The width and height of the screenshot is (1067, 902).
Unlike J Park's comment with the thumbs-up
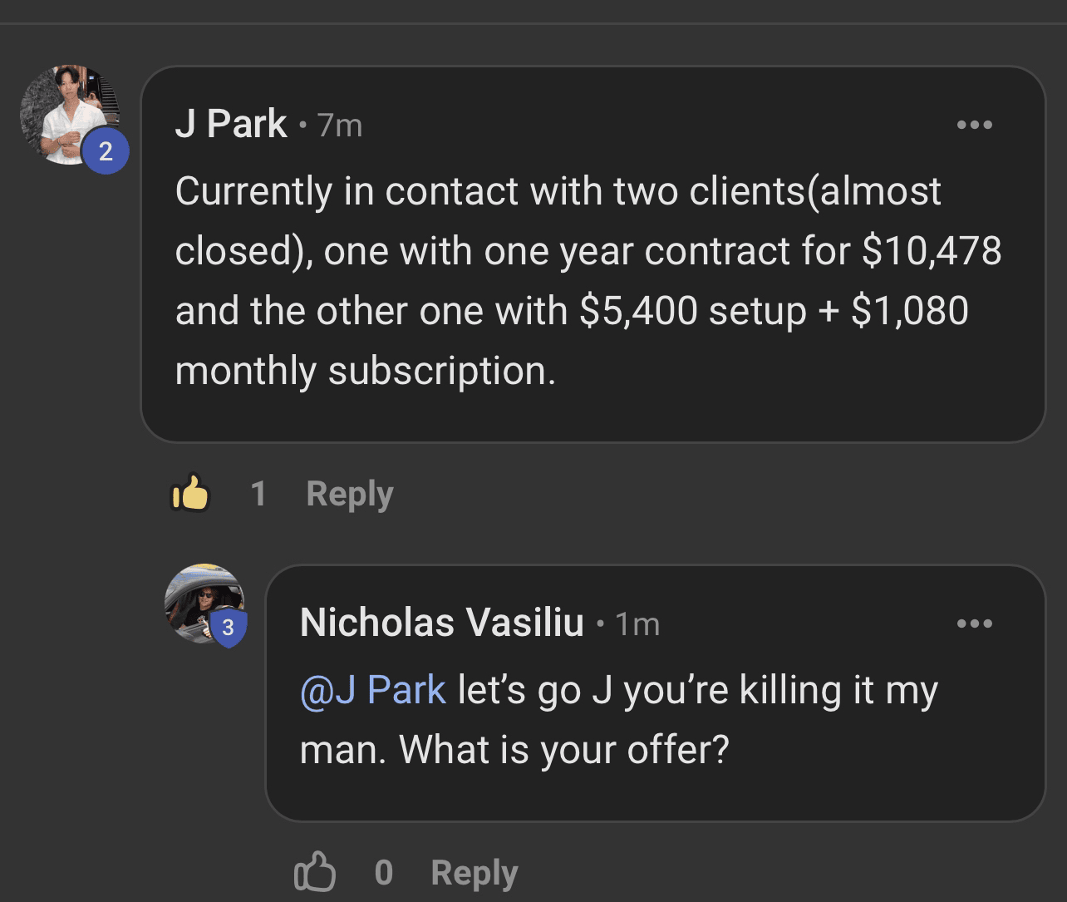[190, 493]
